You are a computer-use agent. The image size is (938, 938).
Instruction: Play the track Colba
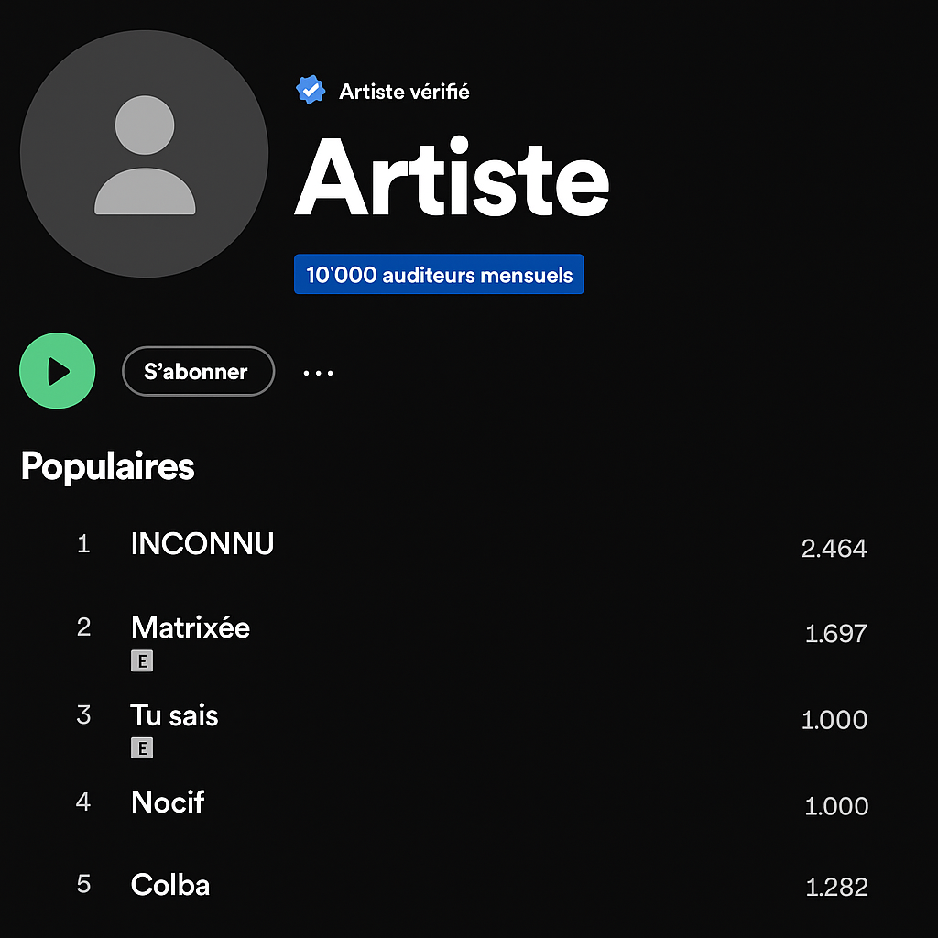point(169,884)
